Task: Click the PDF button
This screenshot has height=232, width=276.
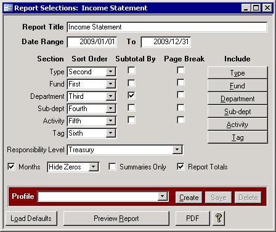Action: pos(193,218)
